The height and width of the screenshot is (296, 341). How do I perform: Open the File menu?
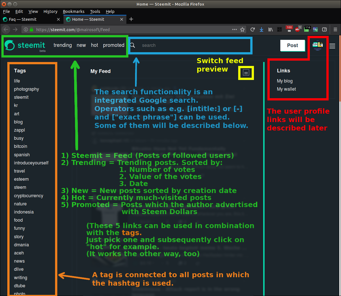(6, 12)
